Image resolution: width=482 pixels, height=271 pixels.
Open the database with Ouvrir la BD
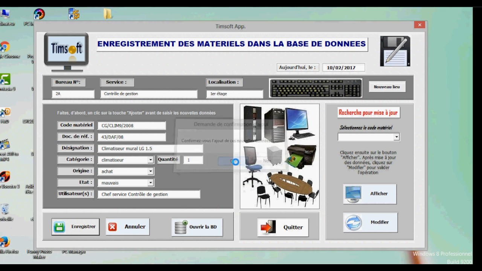click(197, 227)
